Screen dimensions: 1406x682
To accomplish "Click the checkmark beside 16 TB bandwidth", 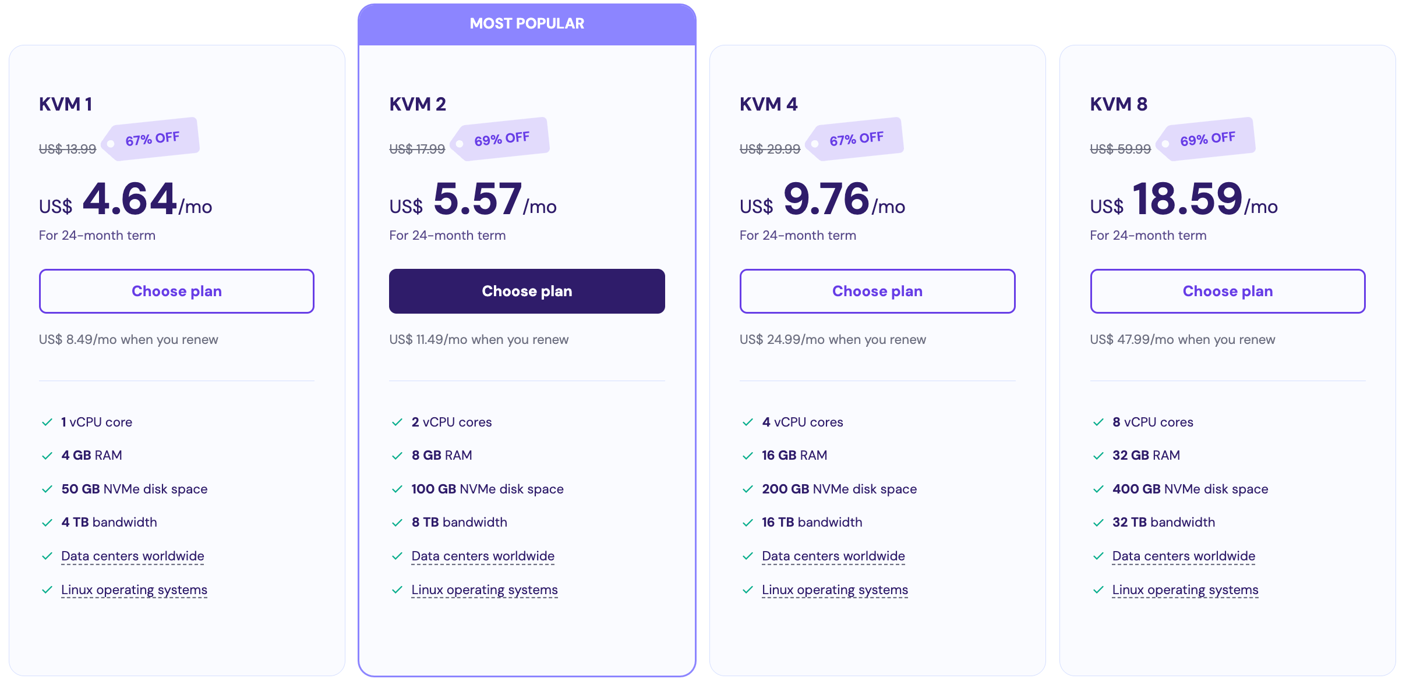I will tap(748, 522).
